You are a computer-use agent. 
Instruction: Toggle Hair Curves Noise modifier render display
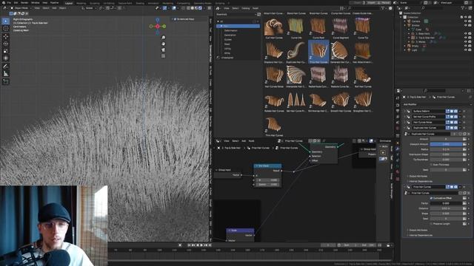pos(455,122)
